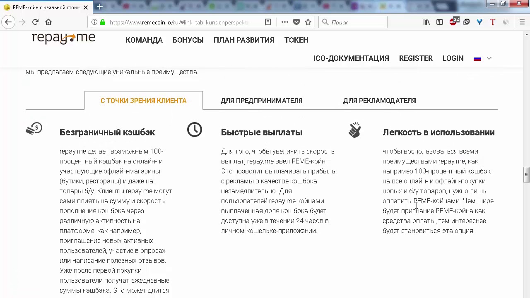The height and width of the screenshot is (298, 530).
Task: Go back with the browser back arrow
Action: tap(8, 22)
